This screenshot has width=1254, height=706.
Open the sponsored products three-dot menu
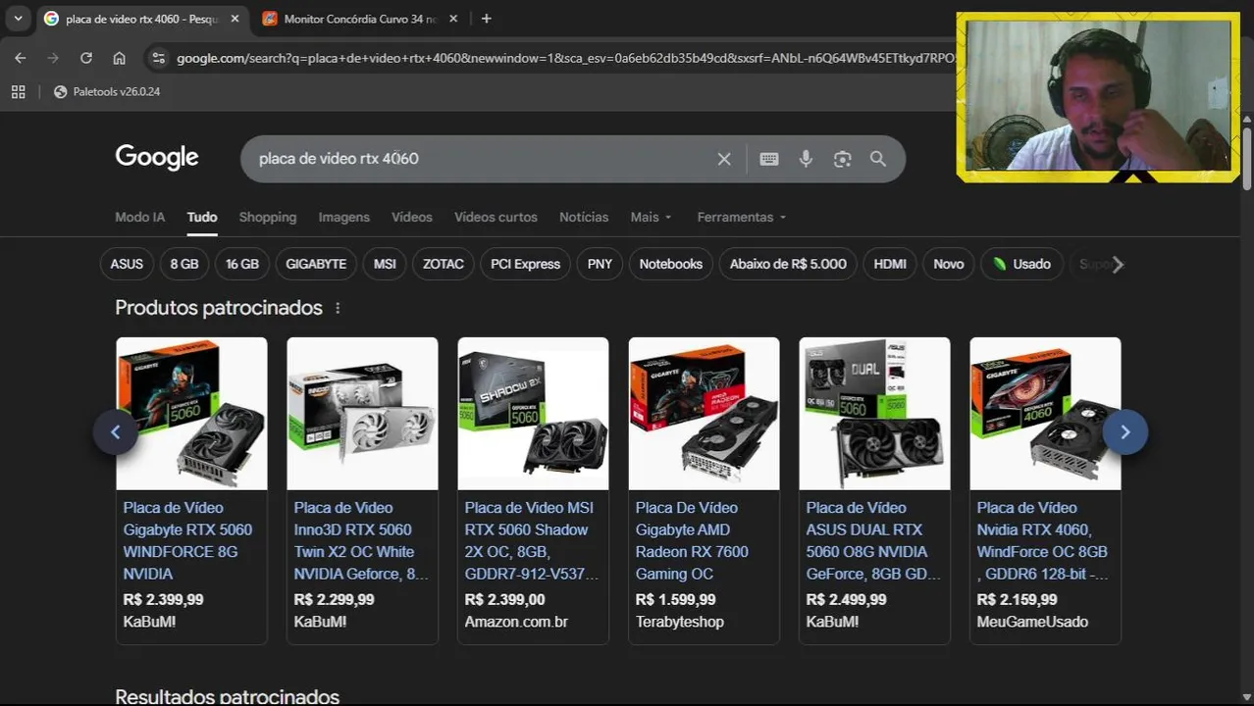click(338, 308)
